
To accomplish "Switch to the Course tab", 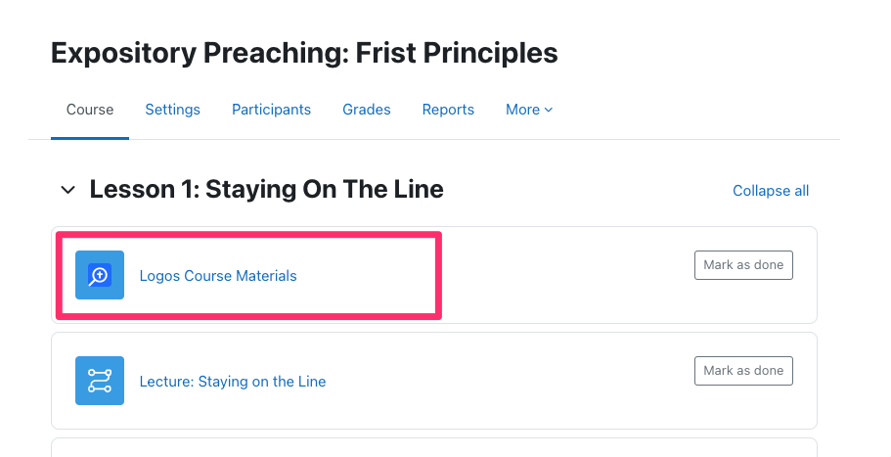I will coord(90,110).
